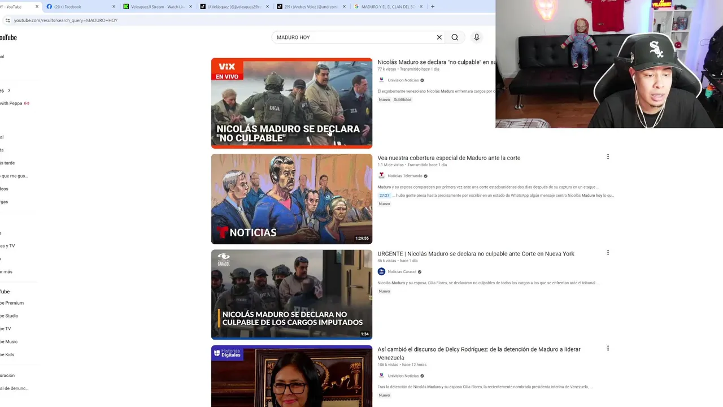Open Univision Noticias channel name, first result
Viewport: 723px width, 407px height.
tap(403, 80)
